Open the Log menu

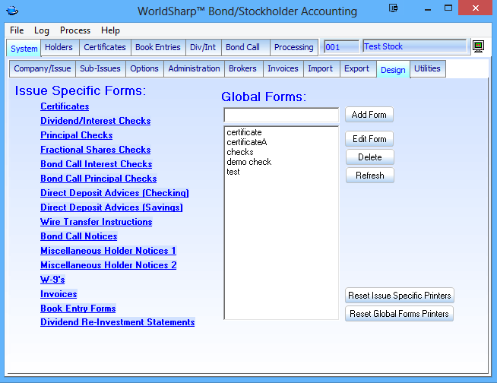(x=42, y=30)
